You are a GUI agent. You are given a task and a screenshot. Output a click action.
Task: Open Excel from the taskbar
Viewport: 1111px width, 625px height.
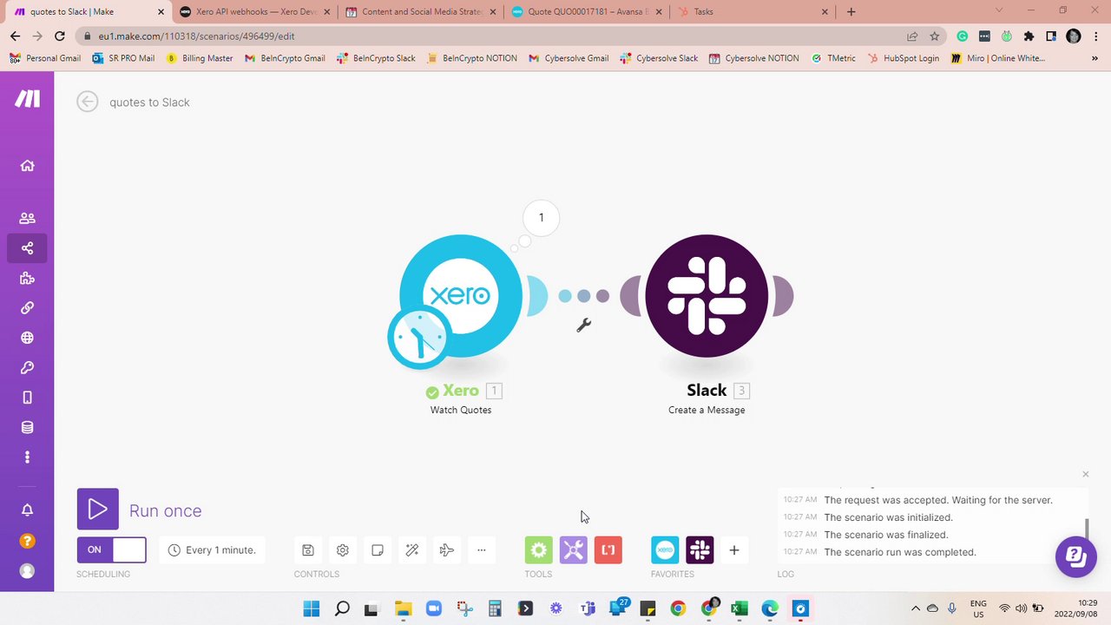(740, 609)
